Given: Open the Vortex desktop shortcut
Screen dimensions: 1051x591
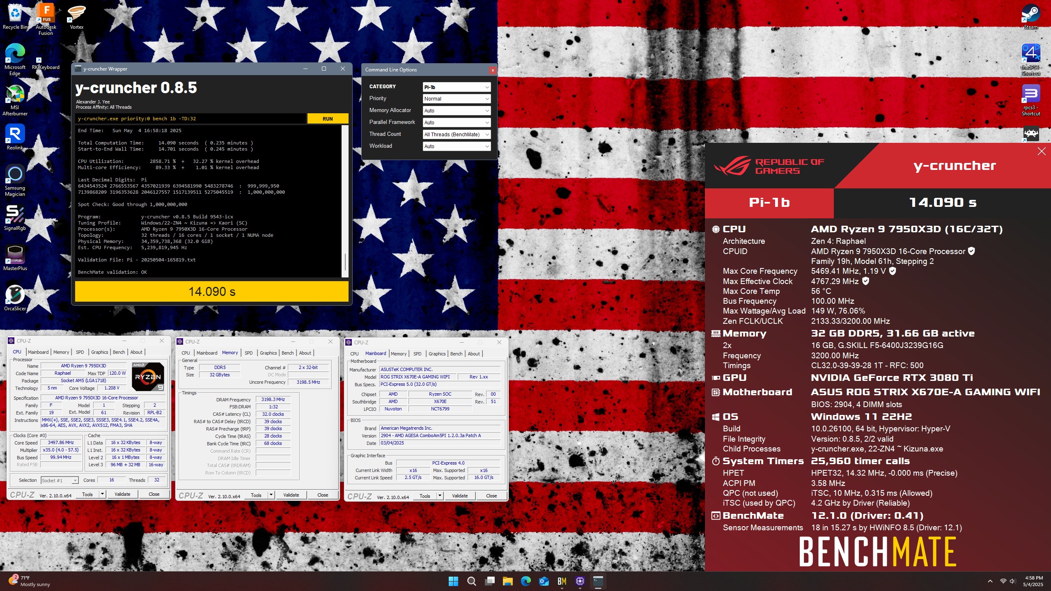Looking at the screenshot, I should (77, 16).
